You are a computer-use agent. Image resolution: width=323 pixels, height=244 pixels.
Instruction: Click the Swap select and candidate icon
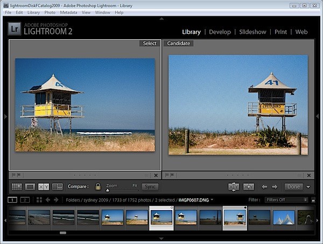(x=234, y=187)
